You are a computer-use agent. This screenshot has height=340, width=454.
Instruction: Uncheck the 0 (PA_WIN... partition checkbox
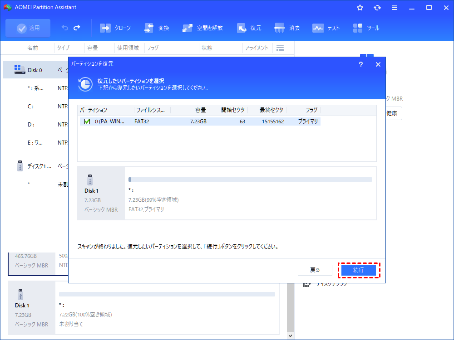87,121
